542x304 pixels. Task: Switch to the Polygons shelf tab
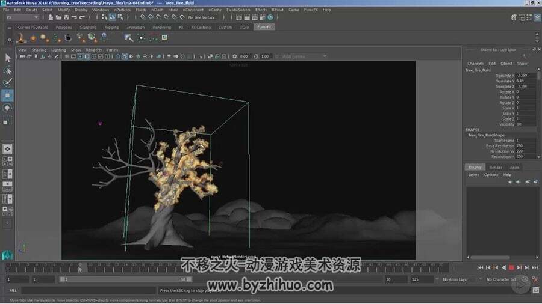click(64, 27)
